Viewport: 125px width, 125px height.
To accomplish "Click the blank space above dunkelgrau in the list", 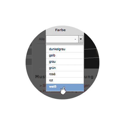I will pyautogui.click(x=65, y=45).
